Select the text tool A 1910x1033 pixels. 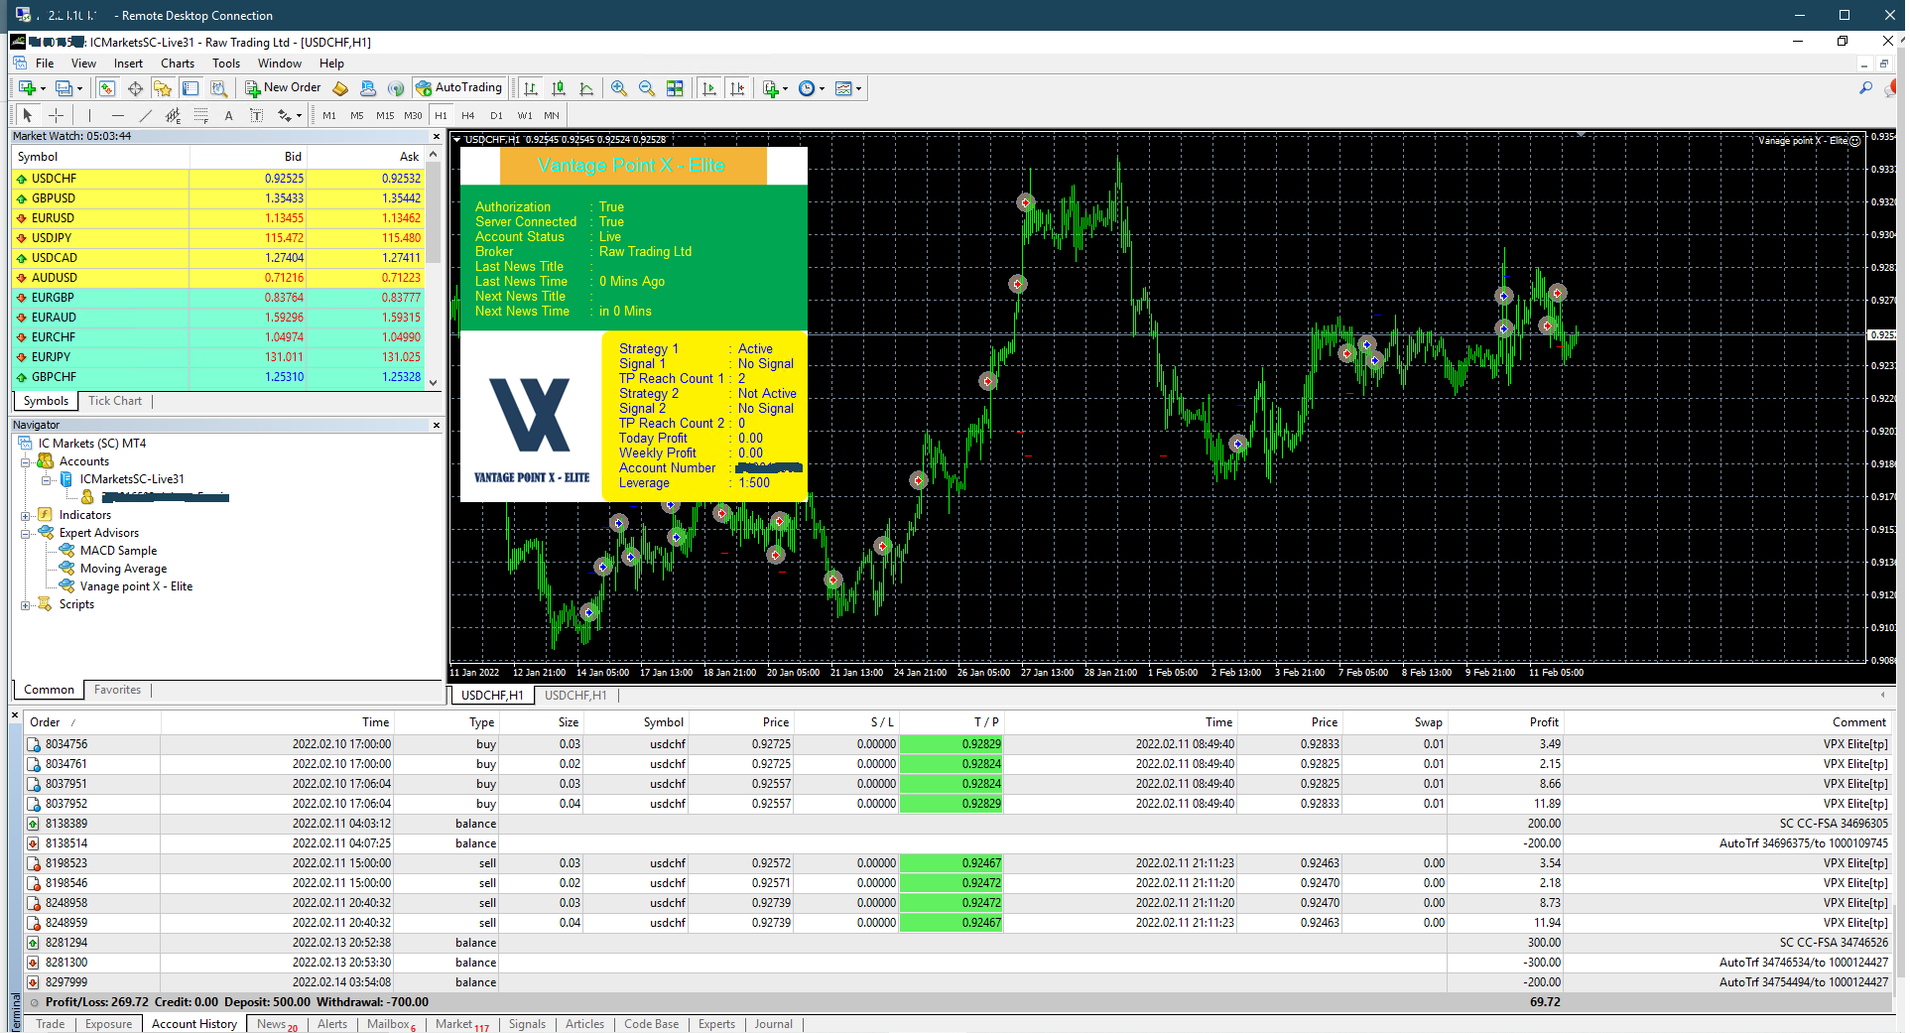(228, 115)
